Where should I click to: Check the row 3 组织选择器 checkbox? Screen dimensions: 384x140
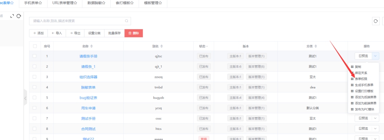[34, 77]
